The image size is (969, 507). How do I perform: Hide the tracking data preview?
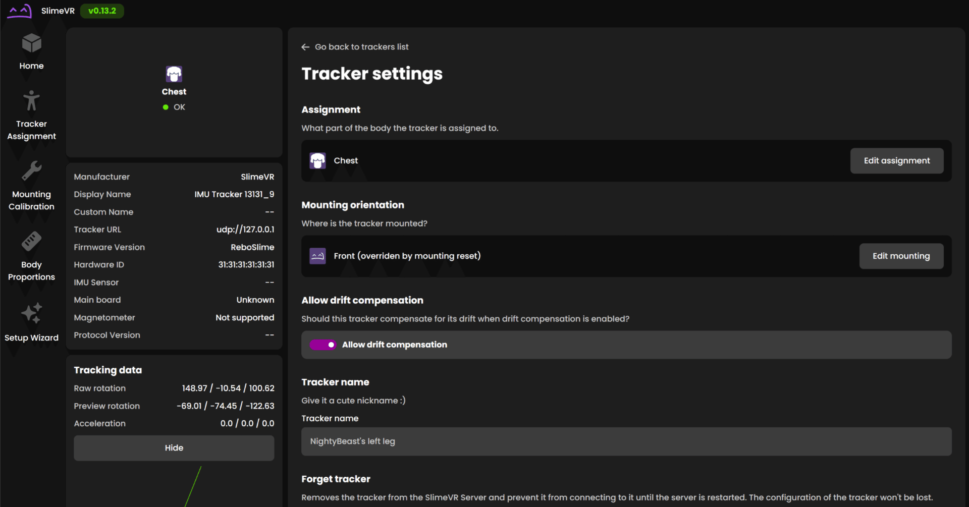pos(174,448)
